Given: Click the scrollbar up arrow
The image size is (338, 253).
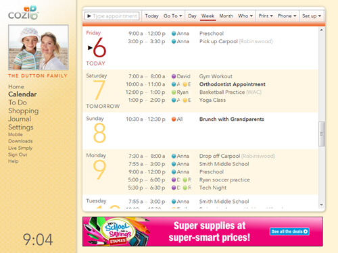Looking at the screenshot, I should (x=322, y=30).
